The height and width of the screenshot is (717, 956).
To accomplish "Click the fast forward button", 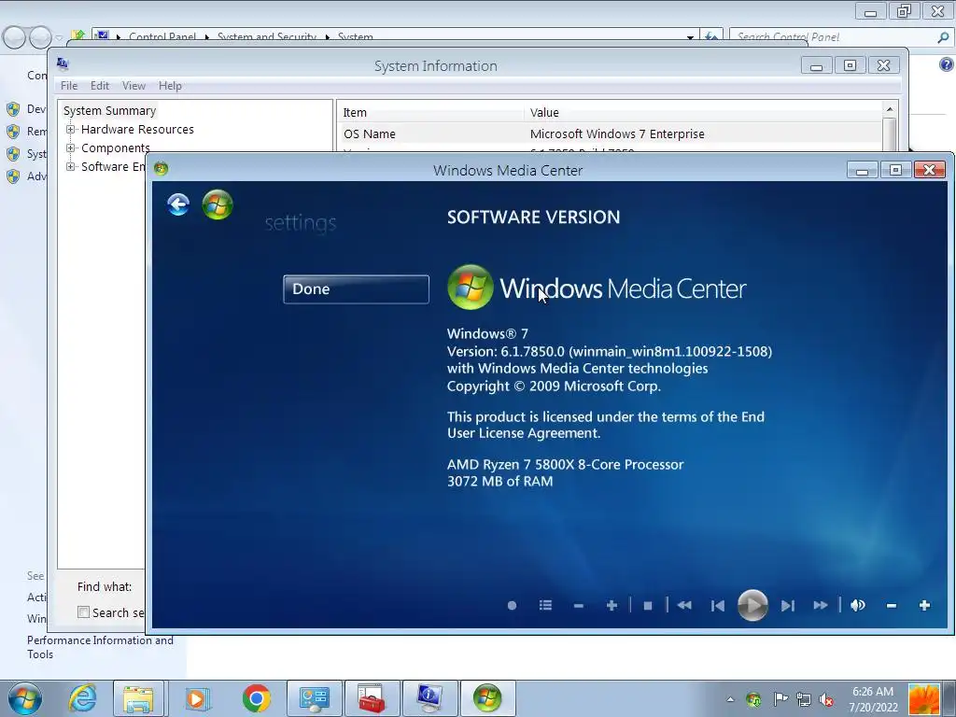I will pos(821,605).
